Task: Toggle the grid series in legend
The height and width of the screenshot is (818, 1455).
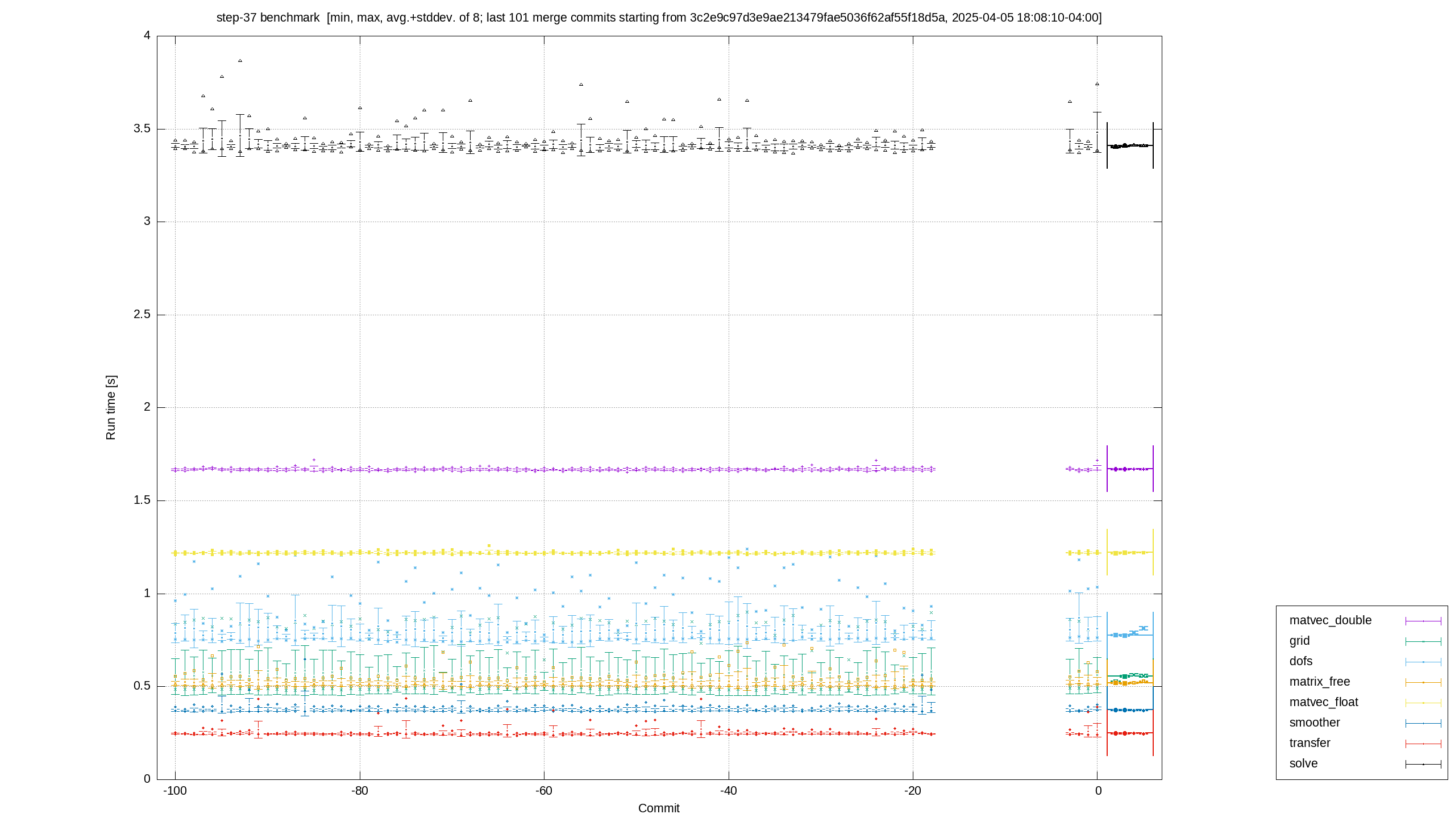Action: click(1299, 641)
